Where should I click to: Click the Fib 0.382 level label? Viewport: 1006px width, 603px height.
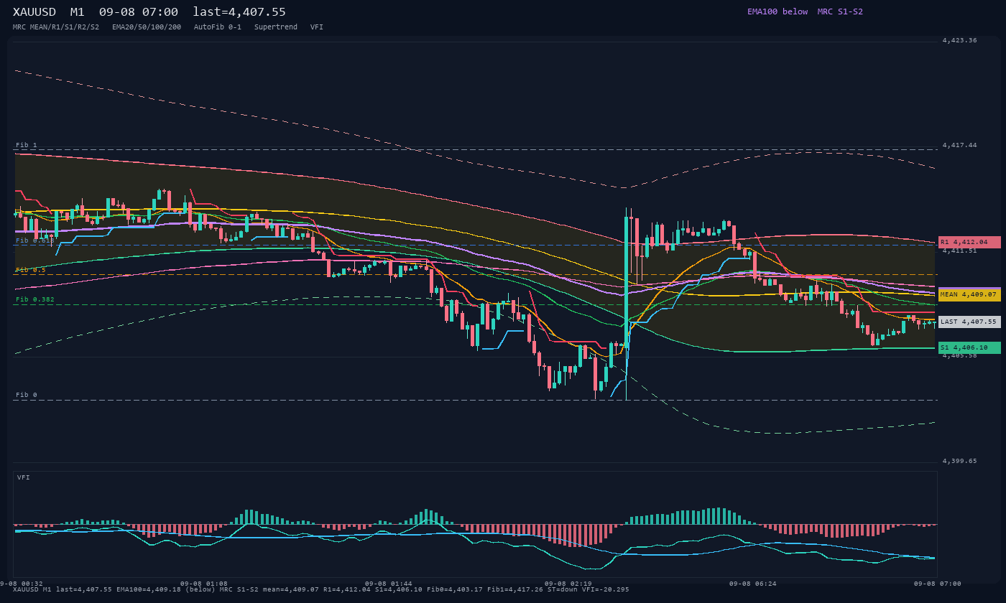(x=35, y=299)
